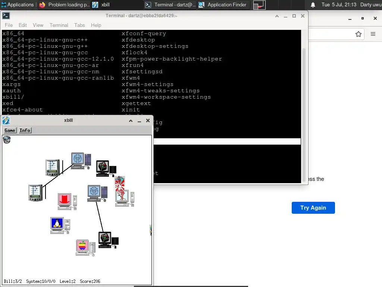Click the upper NeXT cube computer
The image size is (382, 287).
tap(106, 169)
